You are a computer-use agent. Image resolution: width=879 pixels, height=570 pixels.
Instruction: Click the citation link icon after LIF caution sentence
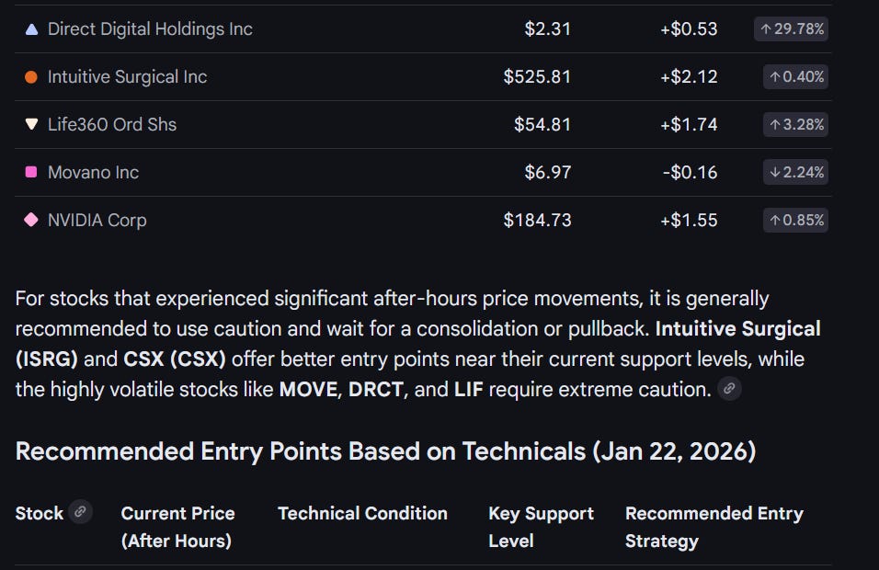[729, 389]
